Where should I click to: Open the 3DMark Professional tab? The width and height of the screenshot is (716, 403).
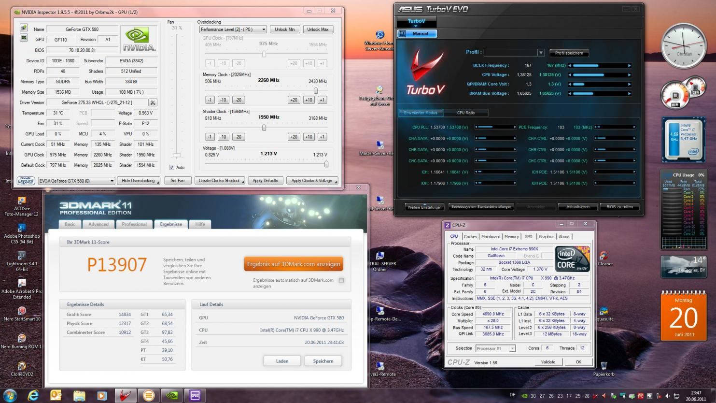point(134,224)
